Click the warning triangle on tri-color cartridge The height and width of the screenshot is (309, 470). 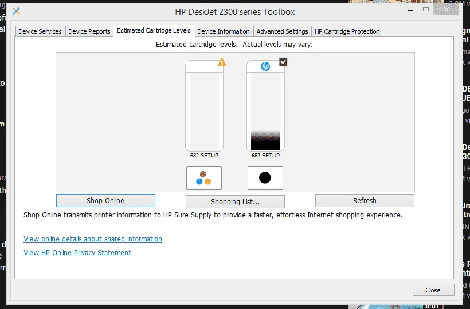(x=222, y=62)
